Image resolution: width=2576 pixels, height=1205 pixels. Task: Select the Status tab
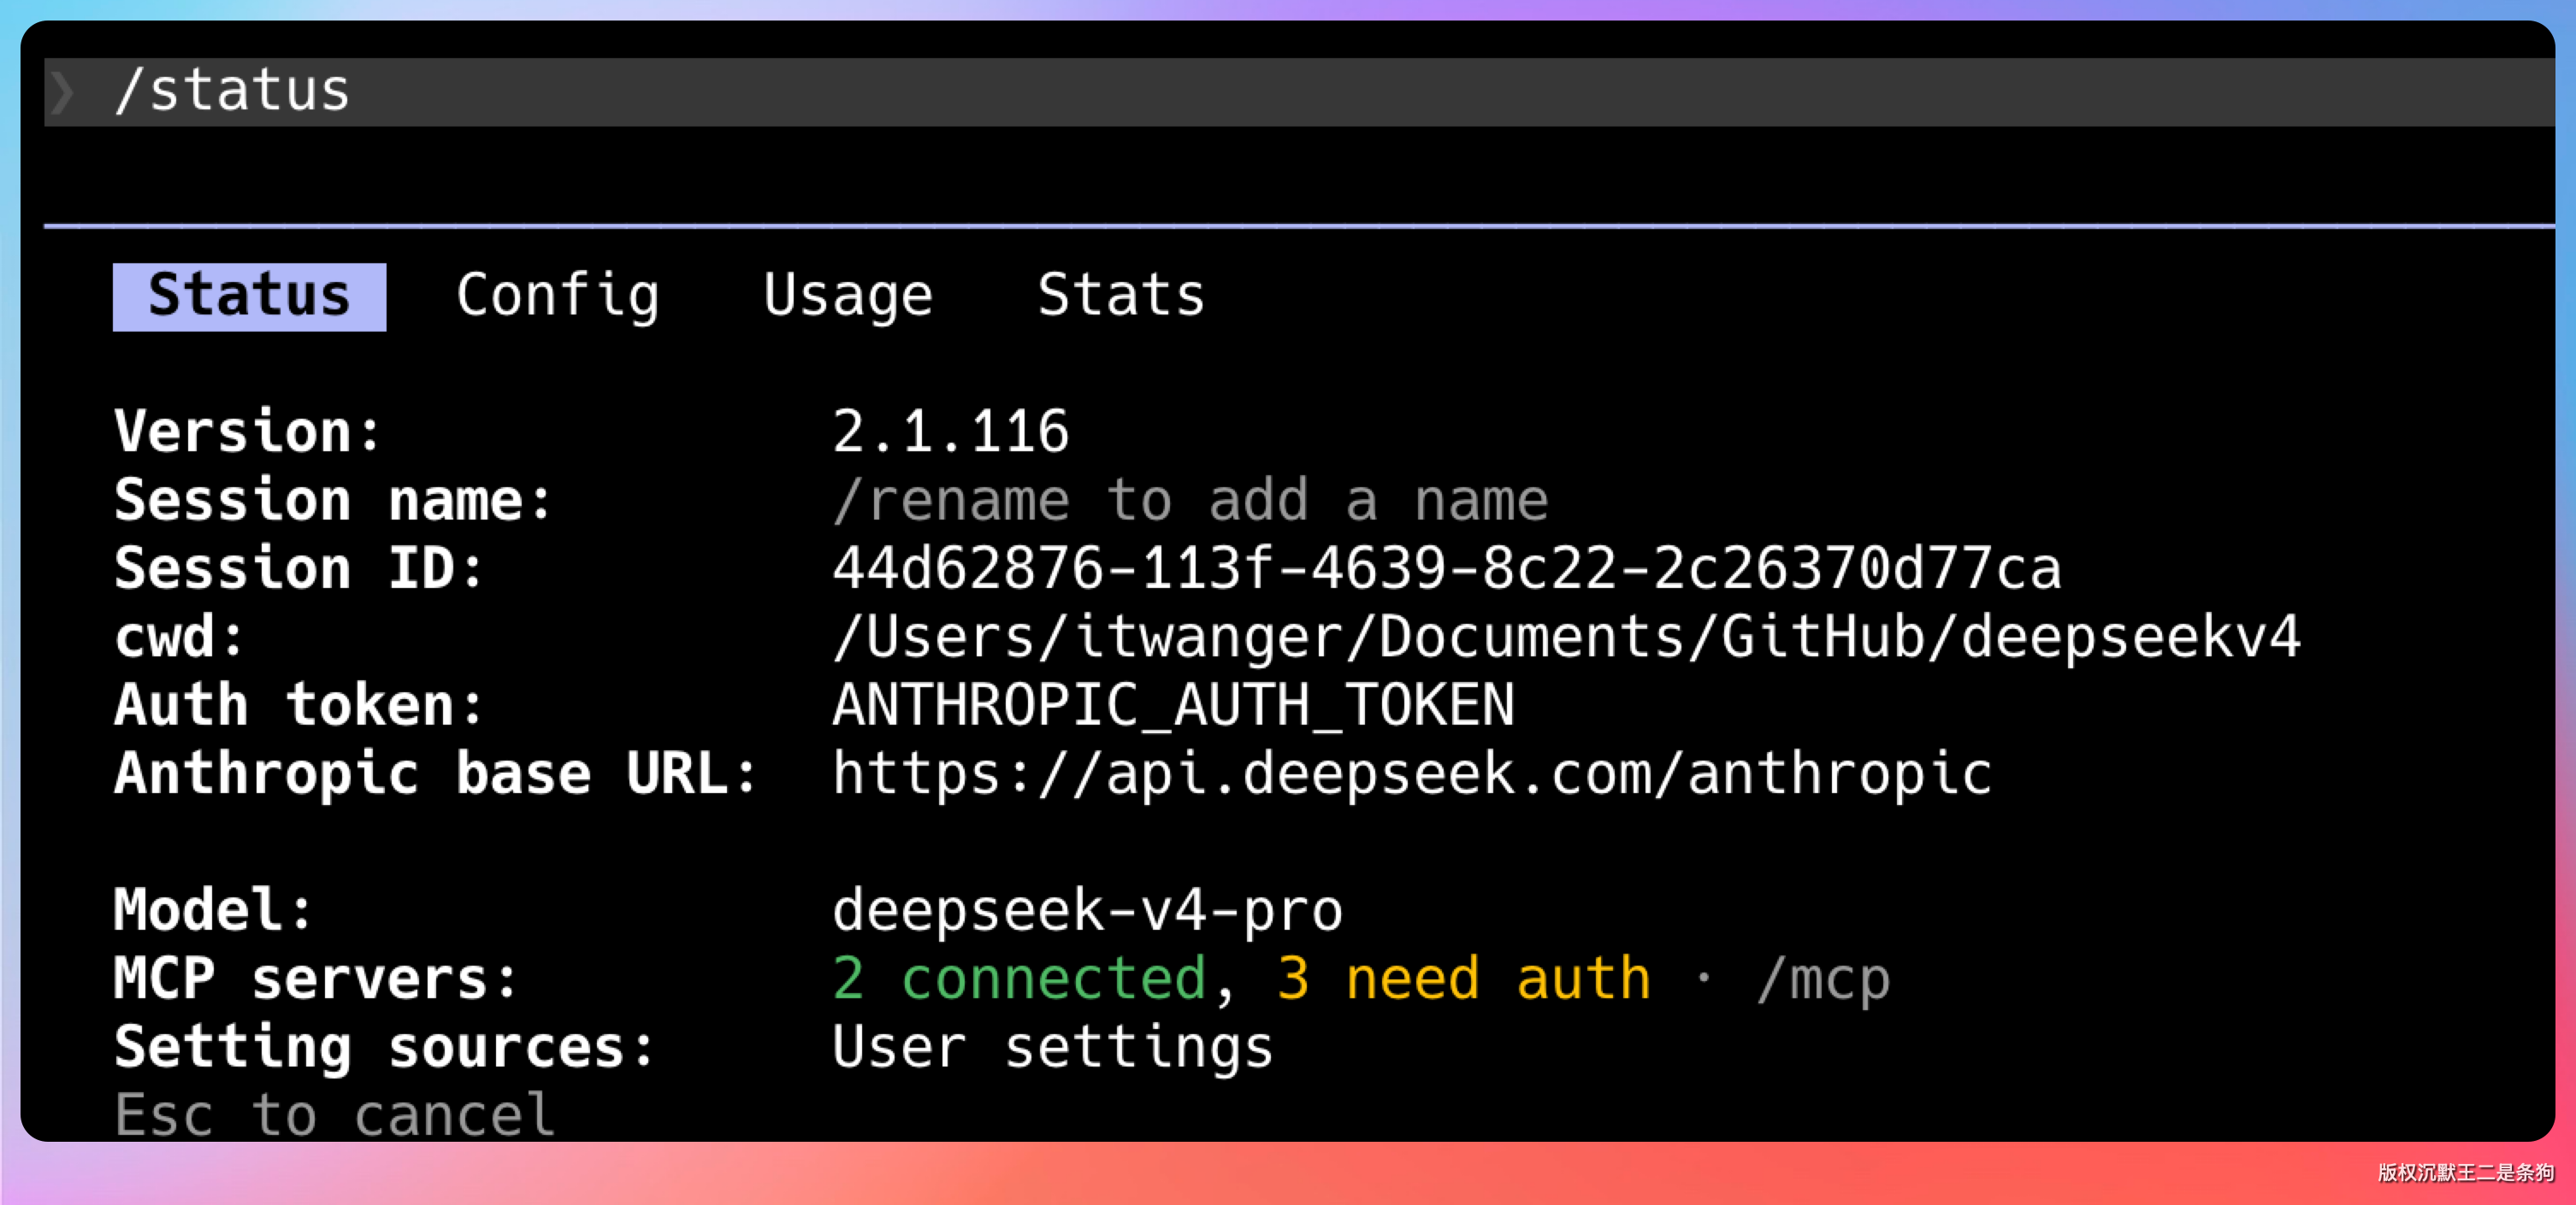click(249, 296)
